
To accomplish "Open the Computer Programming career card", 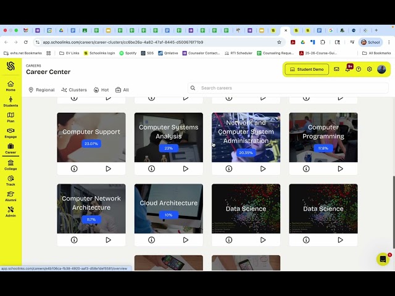I will 323,138.
